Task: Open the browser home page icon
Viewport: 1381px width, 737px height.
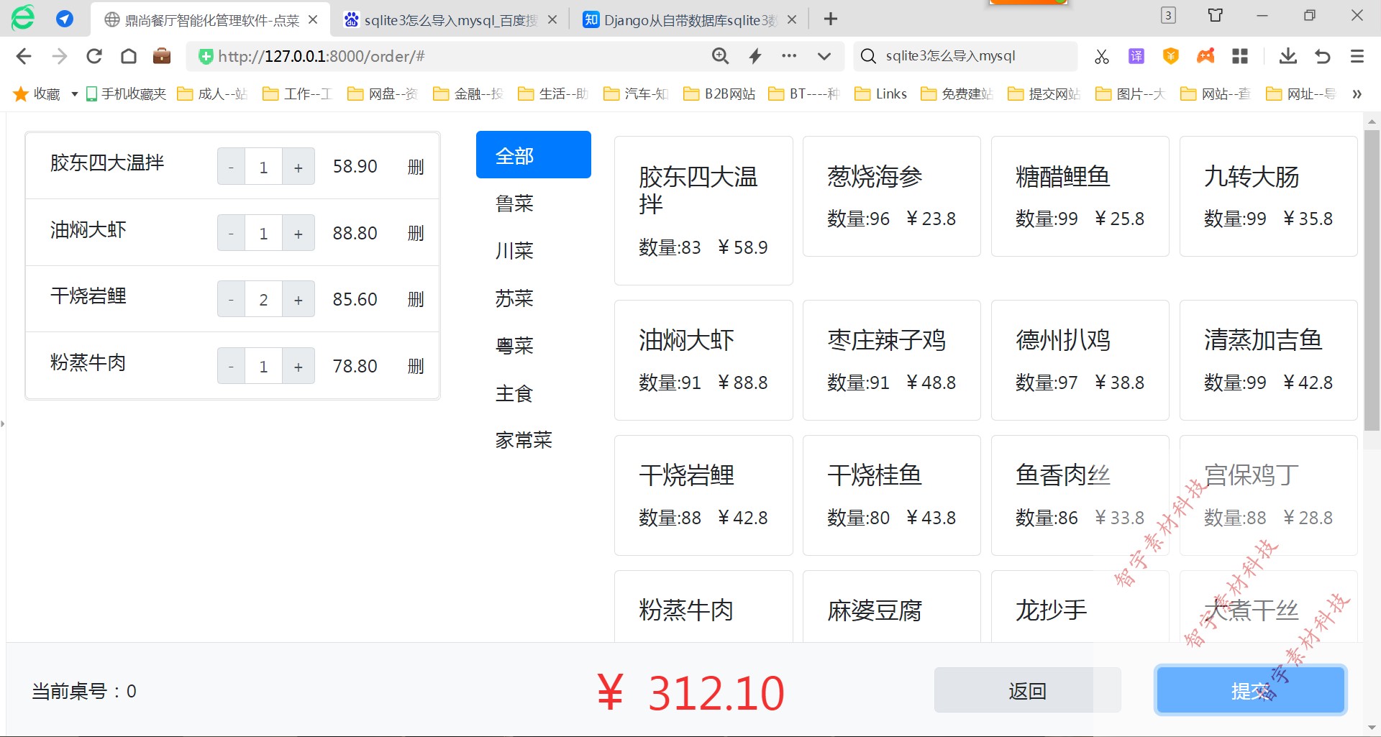Action: 129,56
